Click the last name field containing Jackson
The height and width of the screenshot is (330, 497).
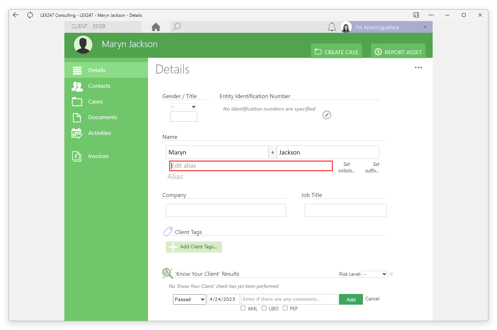tap(328, 152)
